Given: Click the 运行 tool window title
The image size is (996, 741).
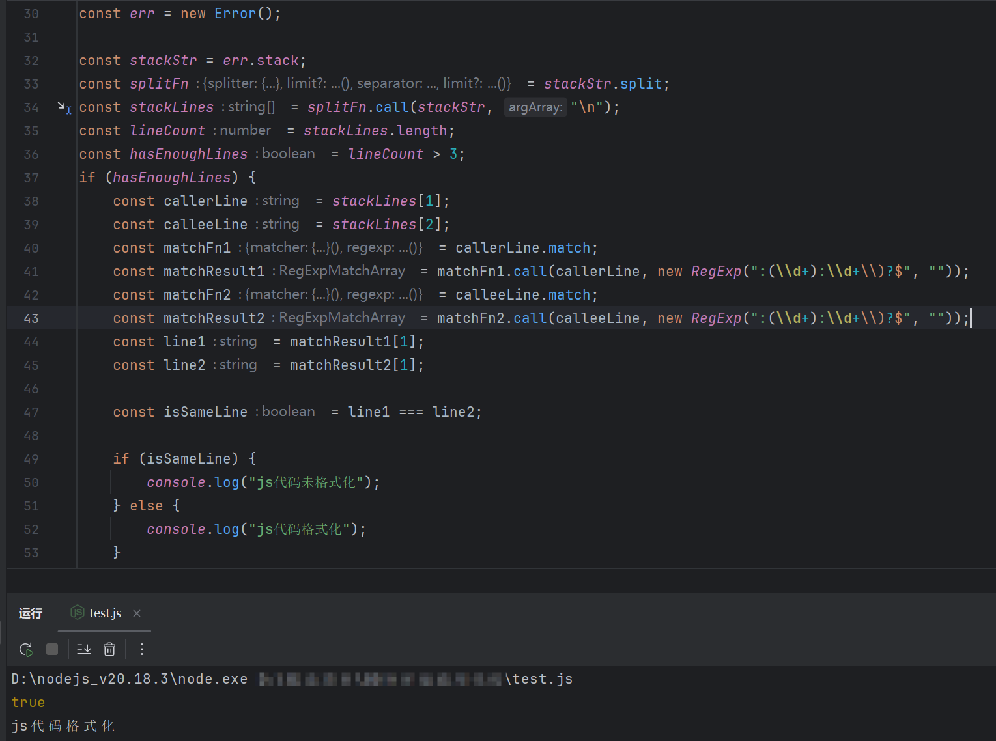Looking at the screenshot, I should point(31,613).
